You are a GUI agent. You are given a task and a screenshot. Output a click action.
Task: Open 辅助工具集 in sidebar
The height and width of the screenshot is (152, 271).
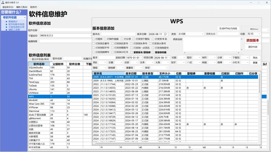[14, 30]
